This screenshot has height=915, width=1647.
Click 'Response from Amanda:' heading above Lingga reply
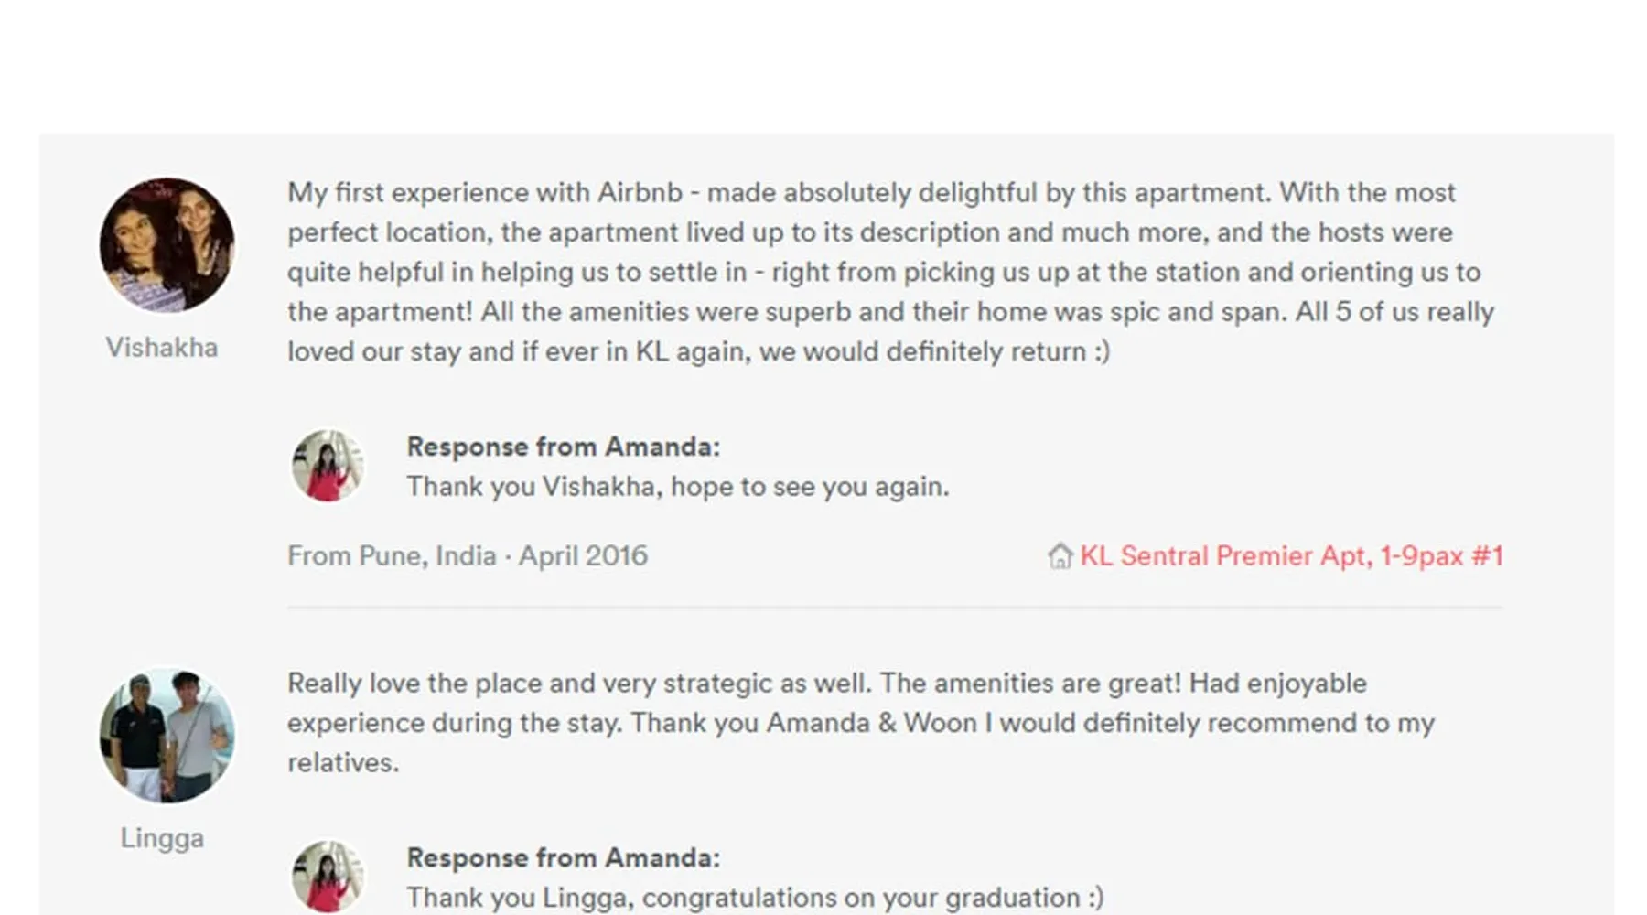click(x=564, y=857)
